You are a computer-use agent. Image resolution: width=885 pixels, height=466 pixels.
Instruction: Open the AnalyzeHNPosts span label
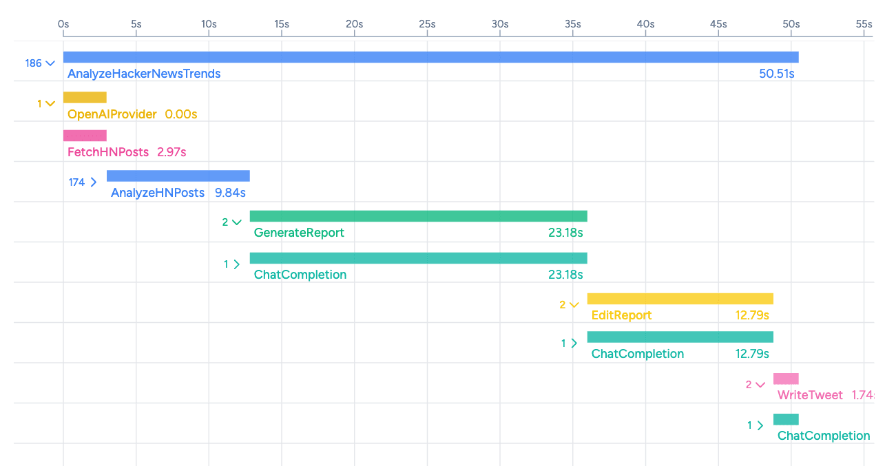pyautogui.click(x=158, y=193)
